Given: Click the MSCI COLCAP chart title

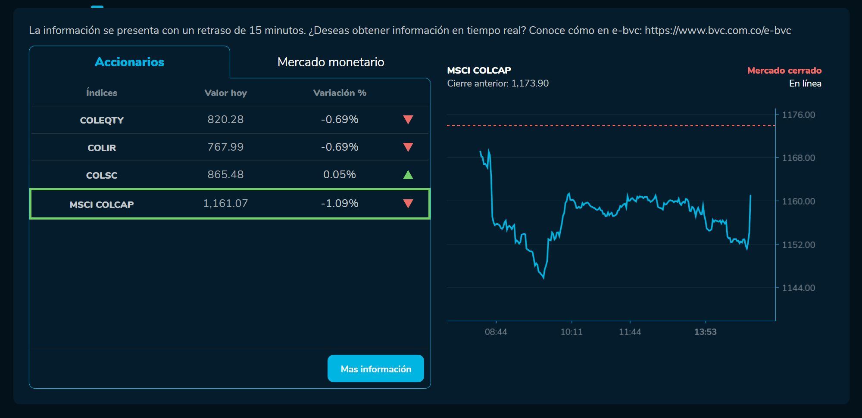Looking at the screenshot, I should click(479, 70).
